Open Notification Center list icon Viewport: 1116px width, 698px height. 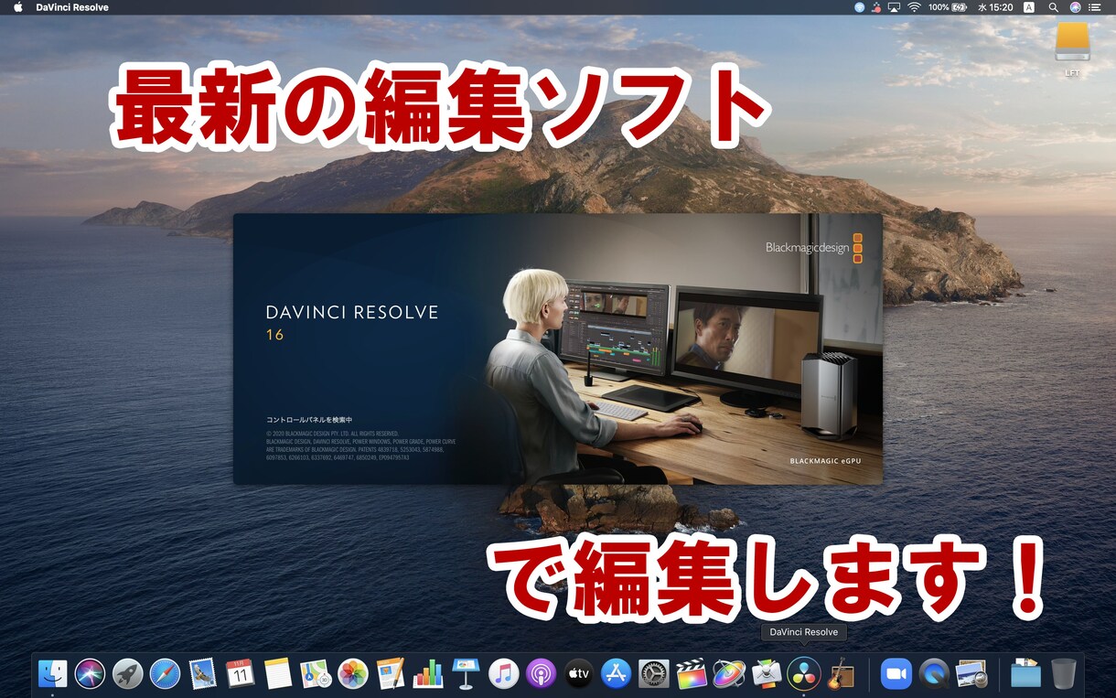[x=1096, y=7]
